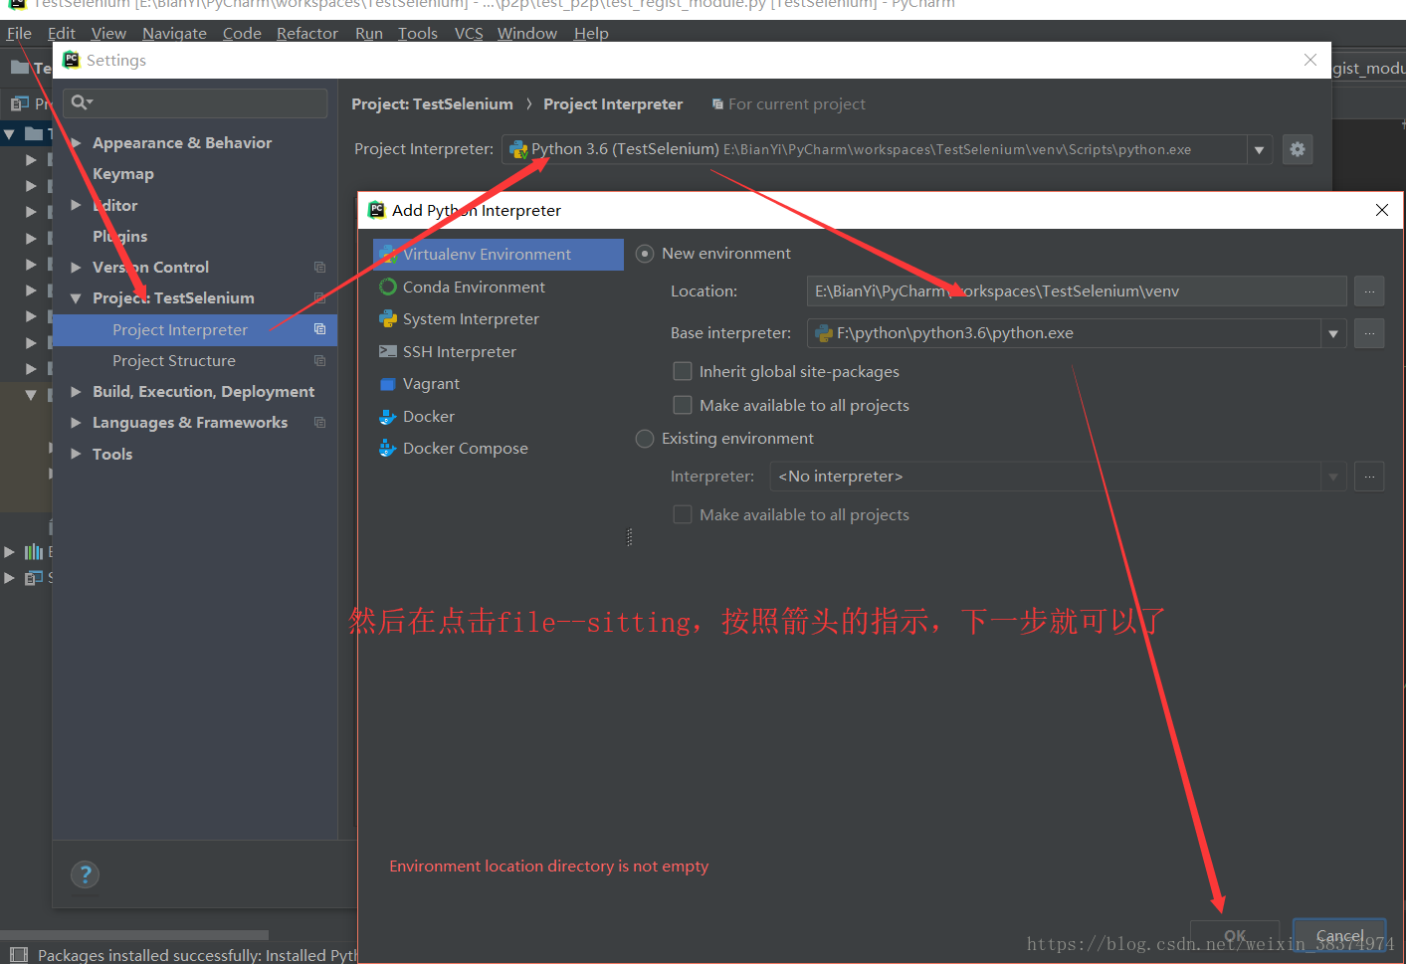Screen dimensions: 1406x964
Task: Open the Help menu
Action: click(591, 33)
